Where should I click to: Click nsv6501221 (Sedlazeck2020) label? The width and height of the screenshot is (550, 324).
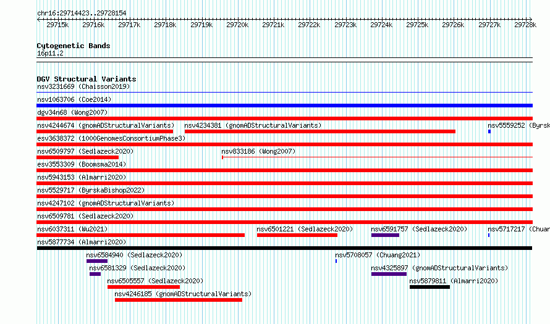[x=305, y=229]
